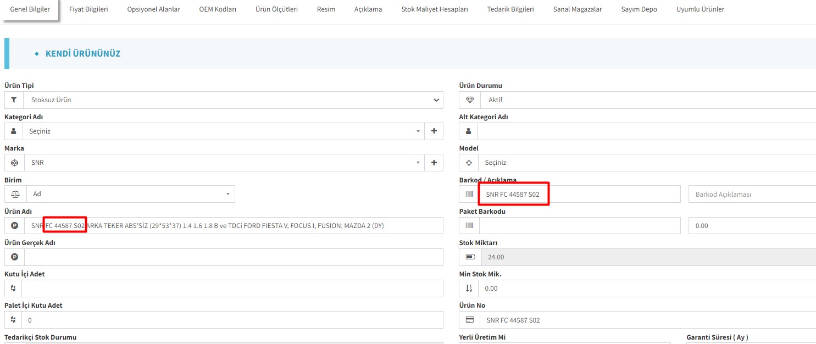Click the filter icon beside Ürün Tipi
The height and width of the screenshot is (344, 816).
(14, 100)
